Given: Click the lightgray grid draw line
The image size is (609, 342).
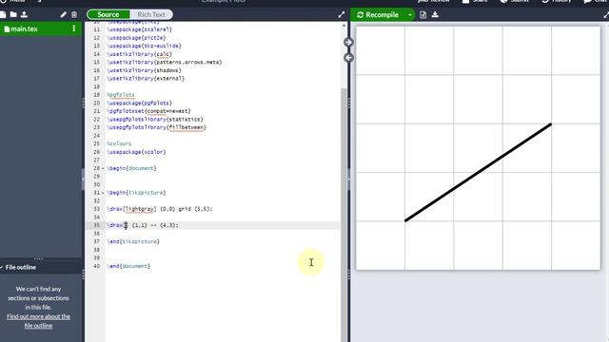Looking at the screenshot, I should [160, 209].
